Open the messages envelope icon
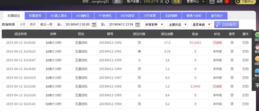This screenshot has height=111, width=259. (212, 1)
